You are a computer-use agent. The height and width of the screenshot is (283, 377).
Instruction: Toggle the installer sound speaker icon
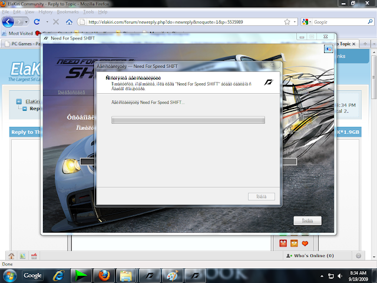[x=329, y=50]
